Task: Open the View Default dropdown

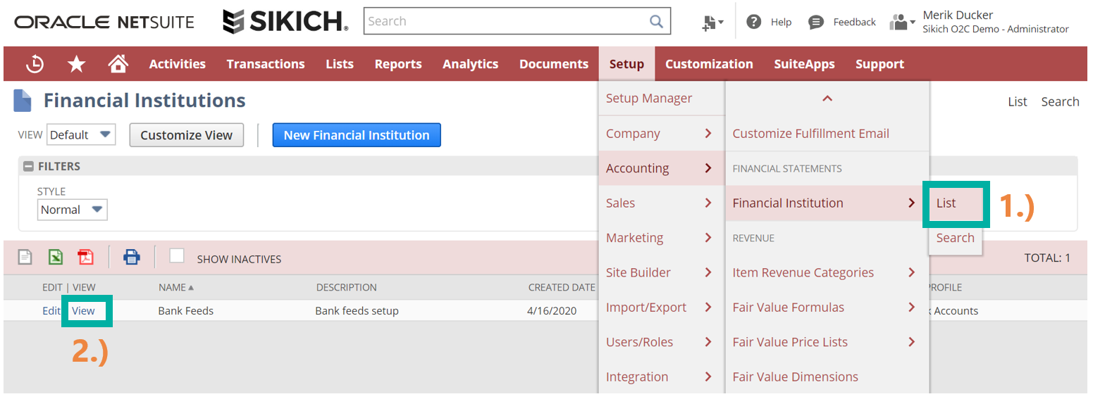Action: click(80, 135)
